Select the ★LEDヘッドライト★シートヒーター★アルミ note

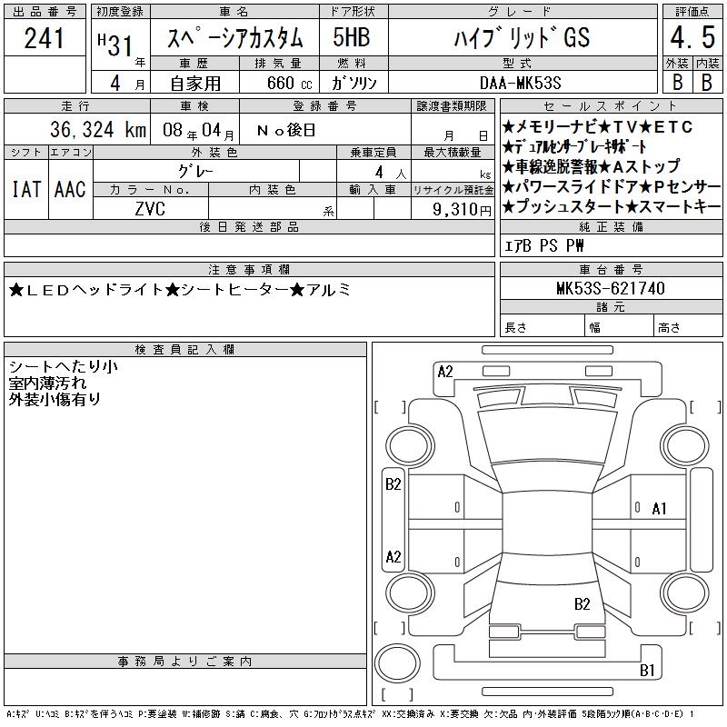click(179, 290)
